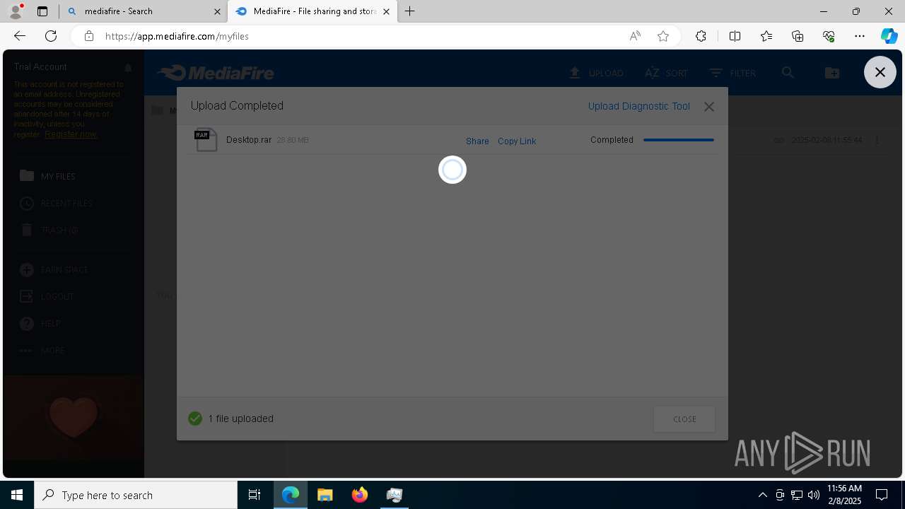Open the Copilot icon in Edge

[x=889, y=36]
